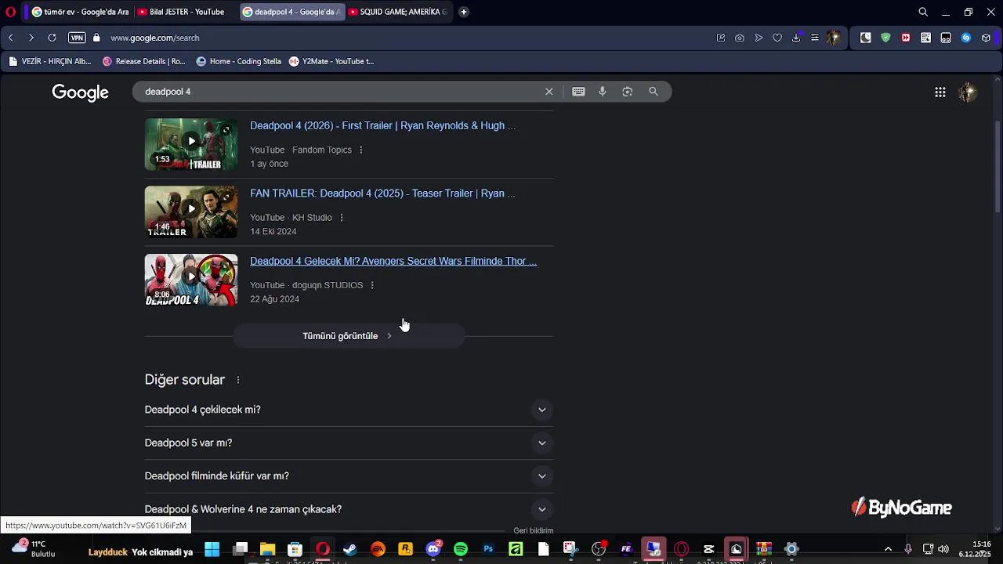Play the Deadpool 4 (2026) First Trailer thumbnail
Viewport: 1003px width, 564px height.
tap(191, 144)
